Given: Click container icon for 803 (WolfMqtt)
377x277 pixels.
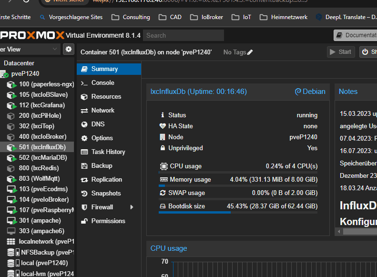Looking at the screenshot, I should click(x=11, y=179).
